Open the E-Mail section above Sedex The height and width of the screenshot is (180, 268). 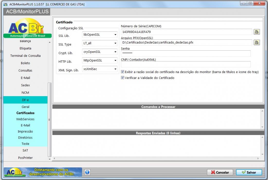pos(25,78)
